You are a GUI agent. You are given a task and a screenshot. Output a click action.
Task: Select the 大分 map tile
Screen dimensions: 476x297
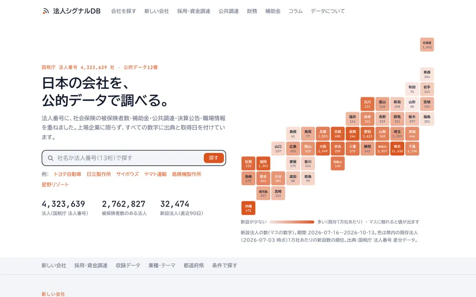pyautogui.click(x=278, y=179)
